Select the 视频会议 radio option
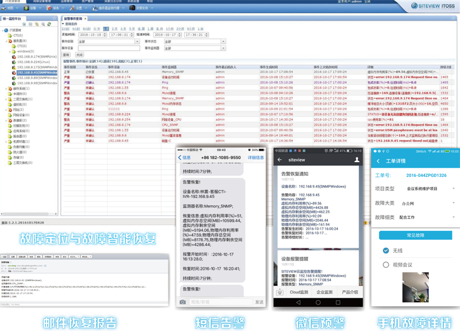The image size is (460, 331). point(386,265)
